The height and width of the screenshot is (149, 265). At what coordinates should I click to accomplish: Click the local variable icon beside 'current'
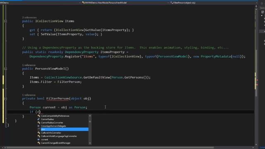click(x=39, y=139)
